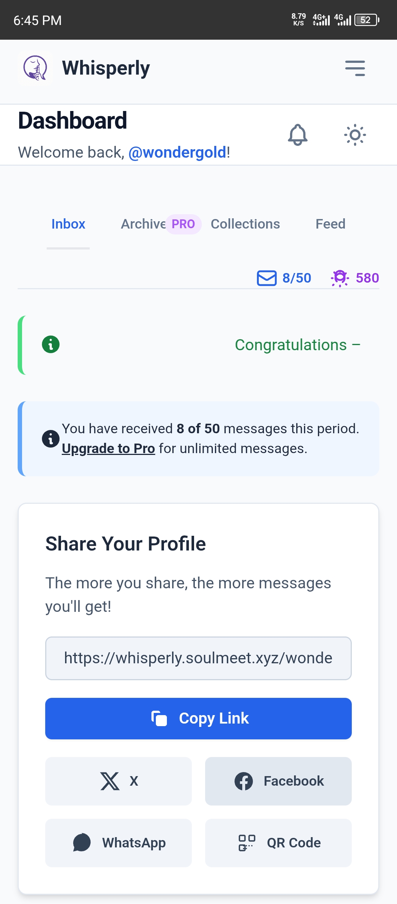This screenshot has height=904, width=397.
Task: Share your profile on X
Action: point(118,781)
